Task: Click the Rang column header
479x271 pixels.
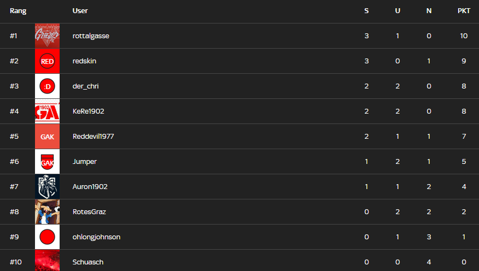Action: (18, 11)
